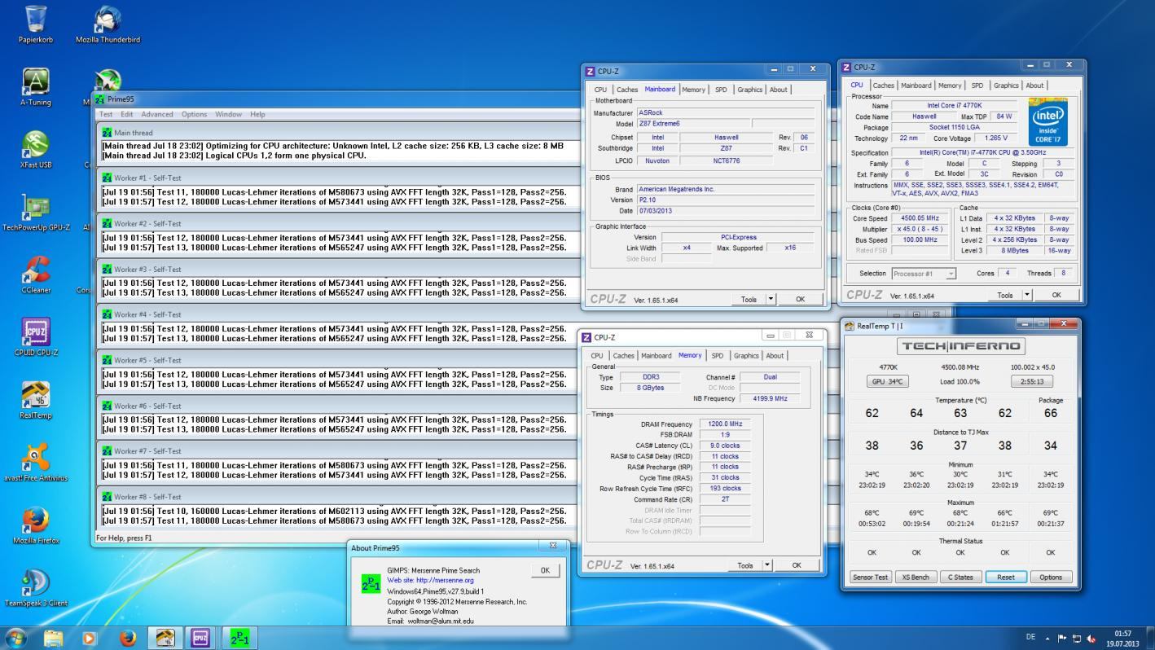Click the Firefox taskbar icon
This screenshot has width=1155, height=650.
coord(127,638)
